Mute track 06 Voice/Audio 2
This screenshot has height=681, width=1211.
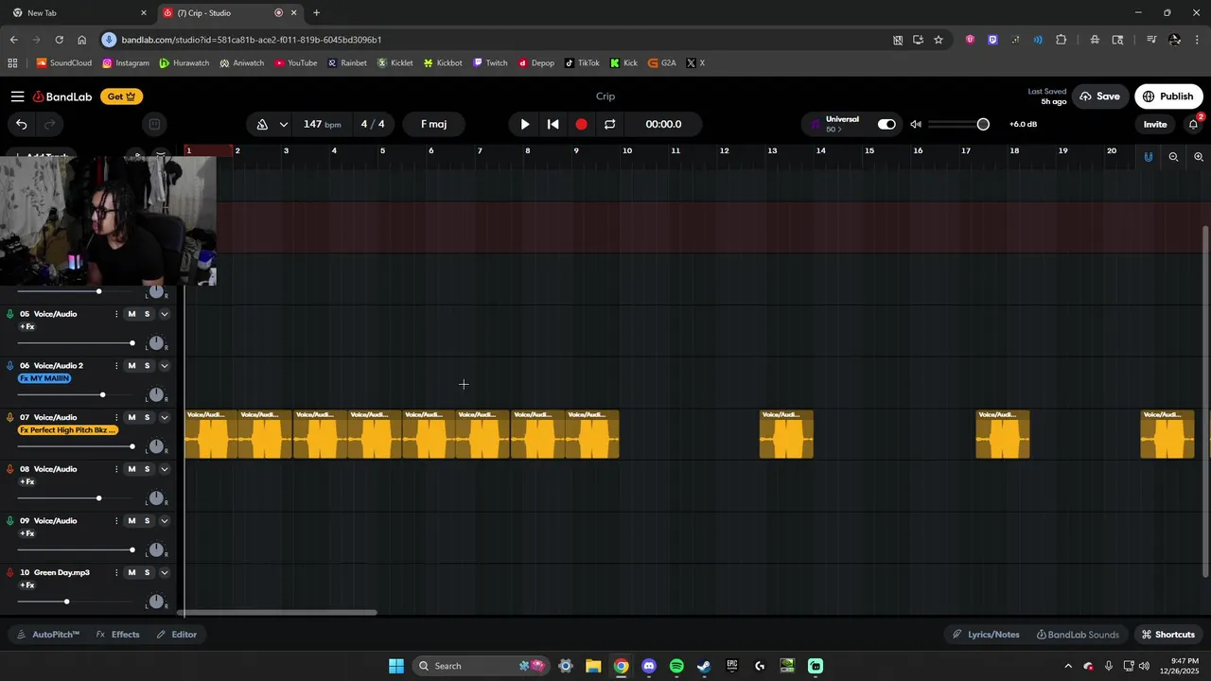tap(132, 366)
